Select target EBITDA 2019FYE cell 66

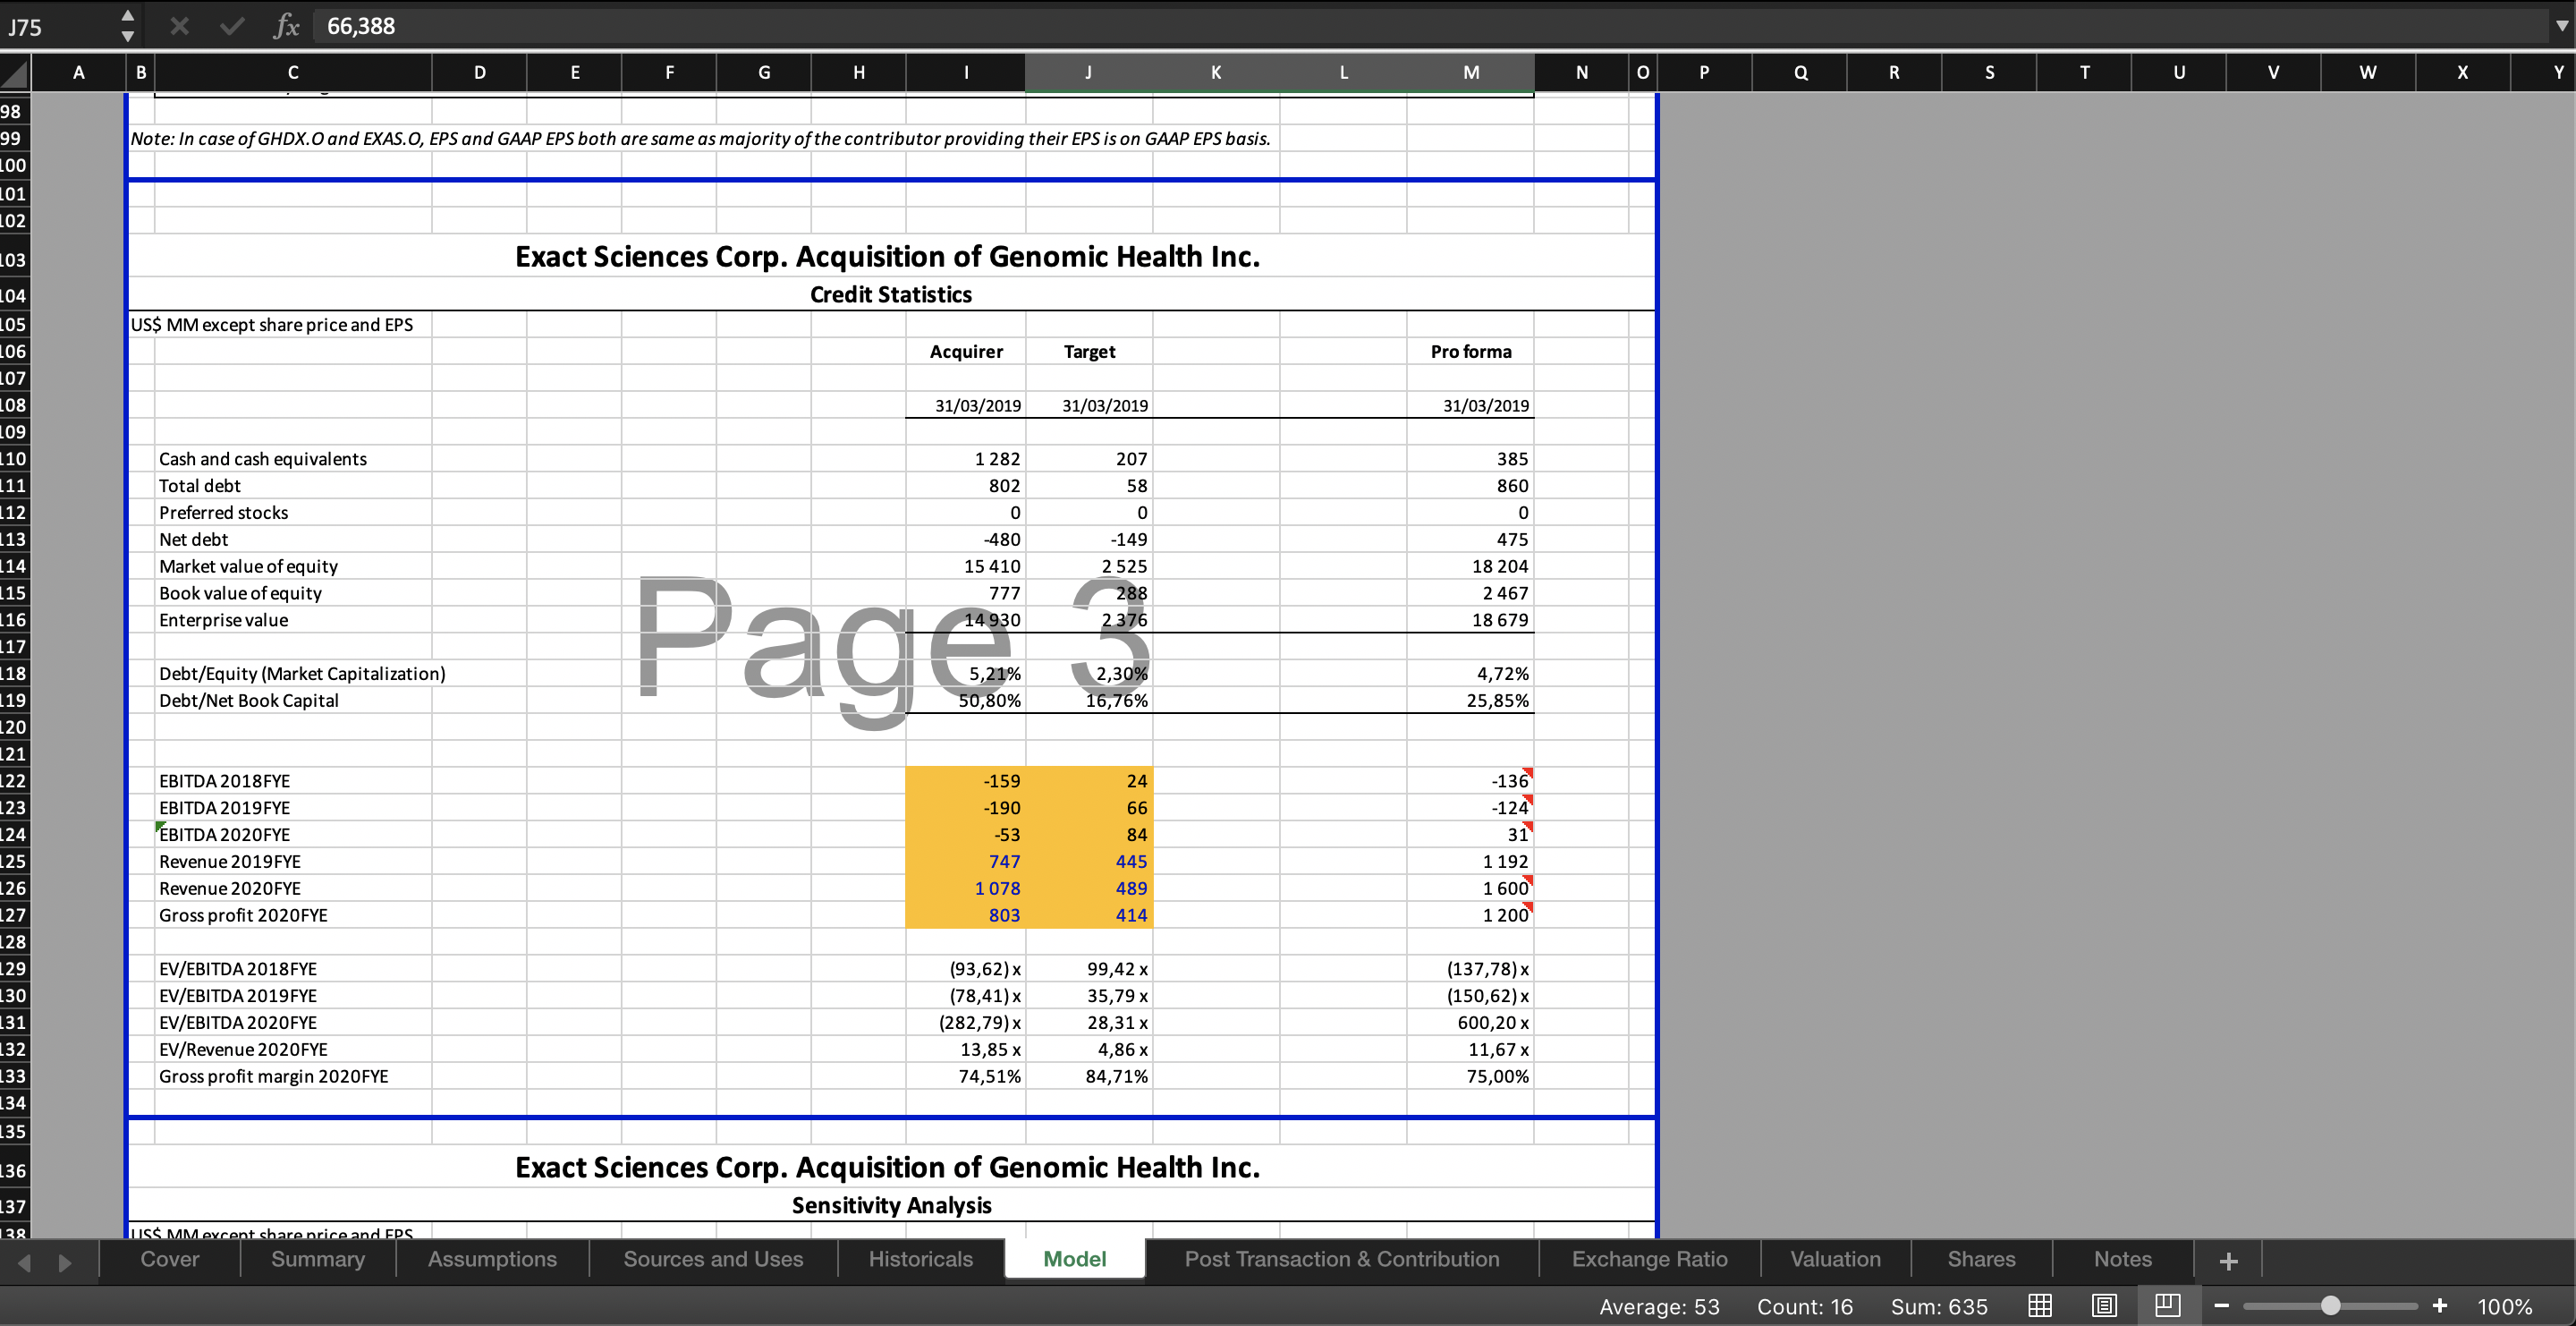point(1089,808)
